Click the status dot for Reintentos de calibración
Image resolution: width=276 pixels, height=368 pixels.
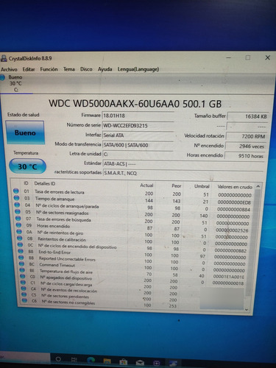[20, 238]
